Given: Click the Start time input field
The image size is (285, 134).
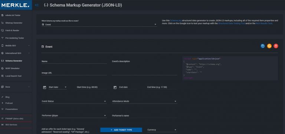Looking at the screenshot, I should tap(91, 87).
